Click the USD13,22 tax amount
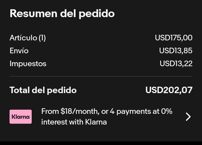The width and height of the screenshot is (202, 145). pyautogui.click(x=176, y=63)
